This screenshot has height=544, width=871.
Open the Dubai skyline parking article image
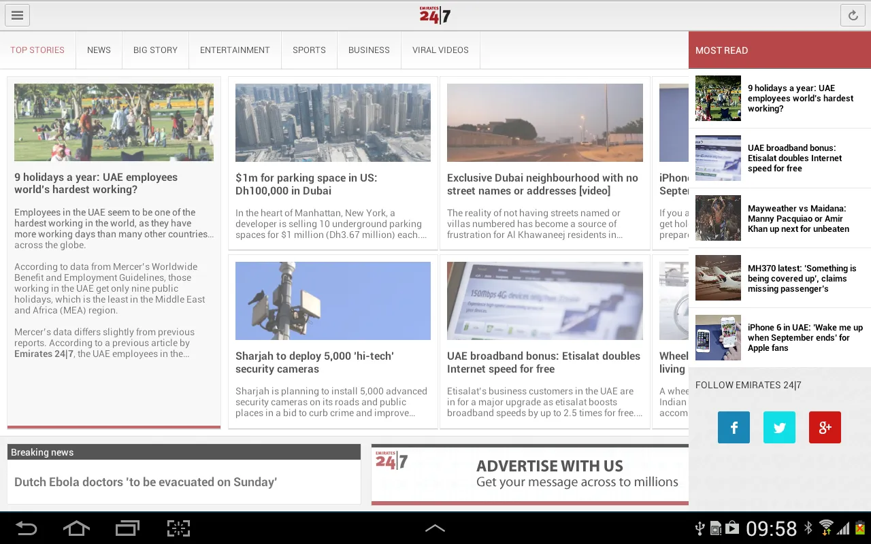[333, 122]
